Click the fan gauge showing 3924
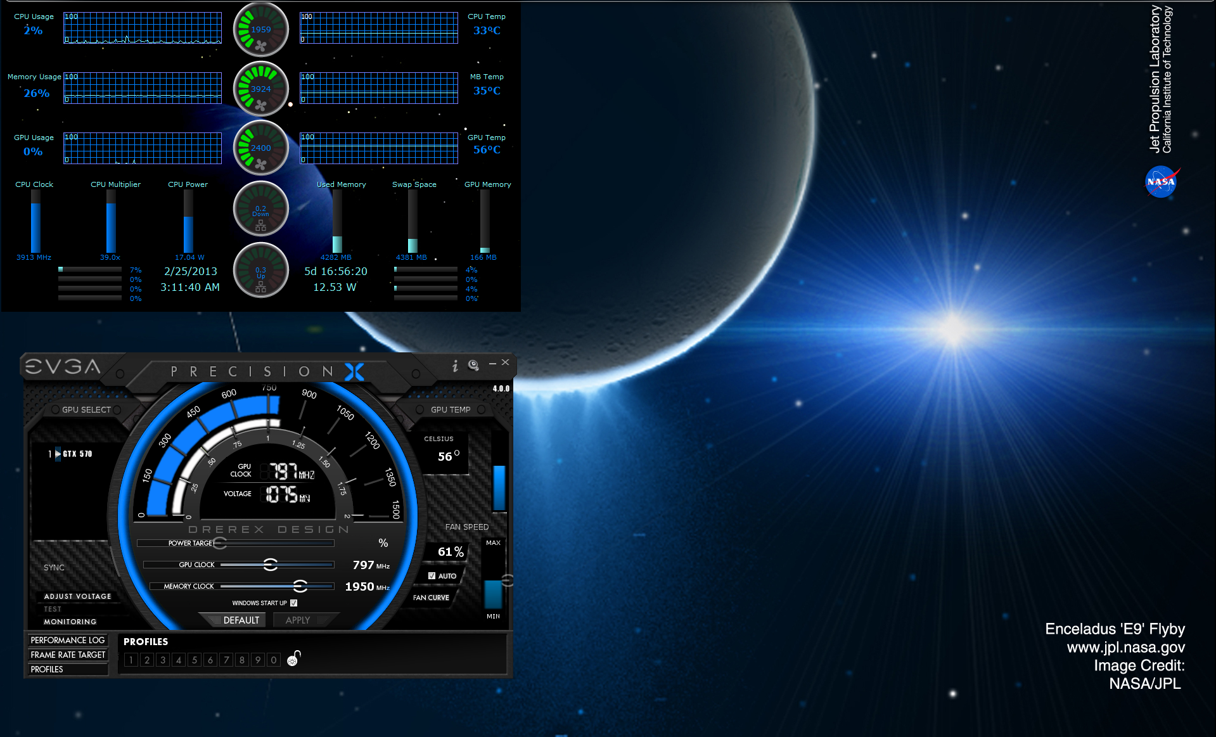 tap(261, 89)
